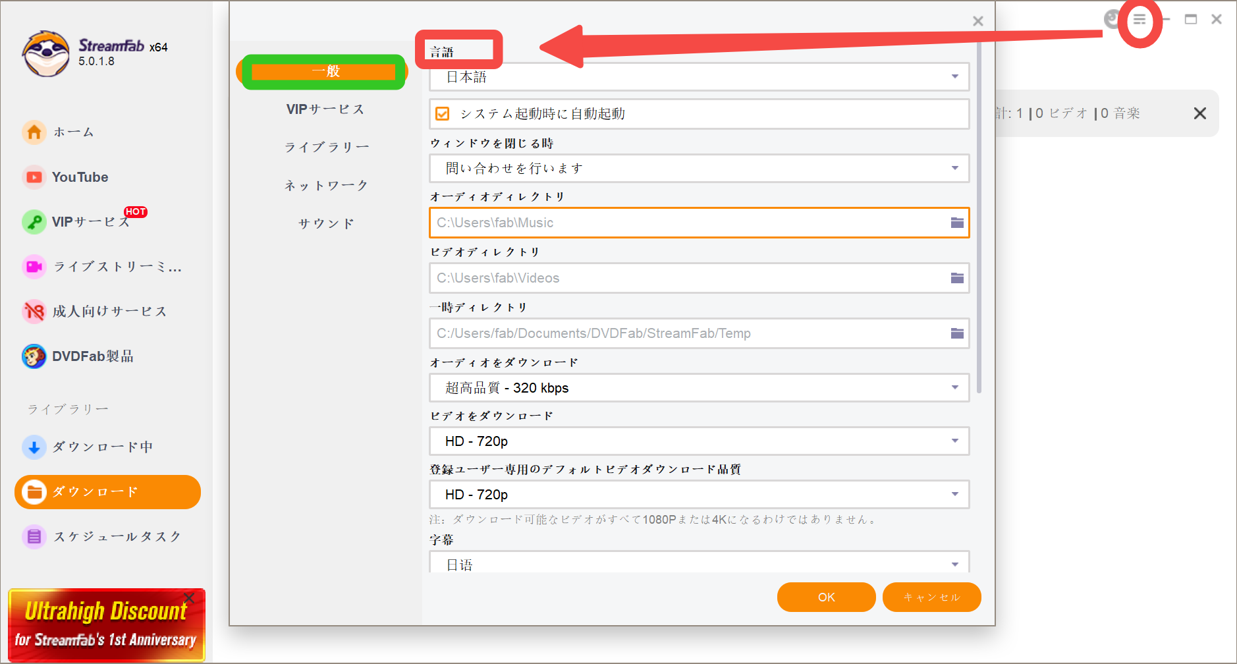
Task: Confirm settings with OK button
Action: tap(827, 597)
